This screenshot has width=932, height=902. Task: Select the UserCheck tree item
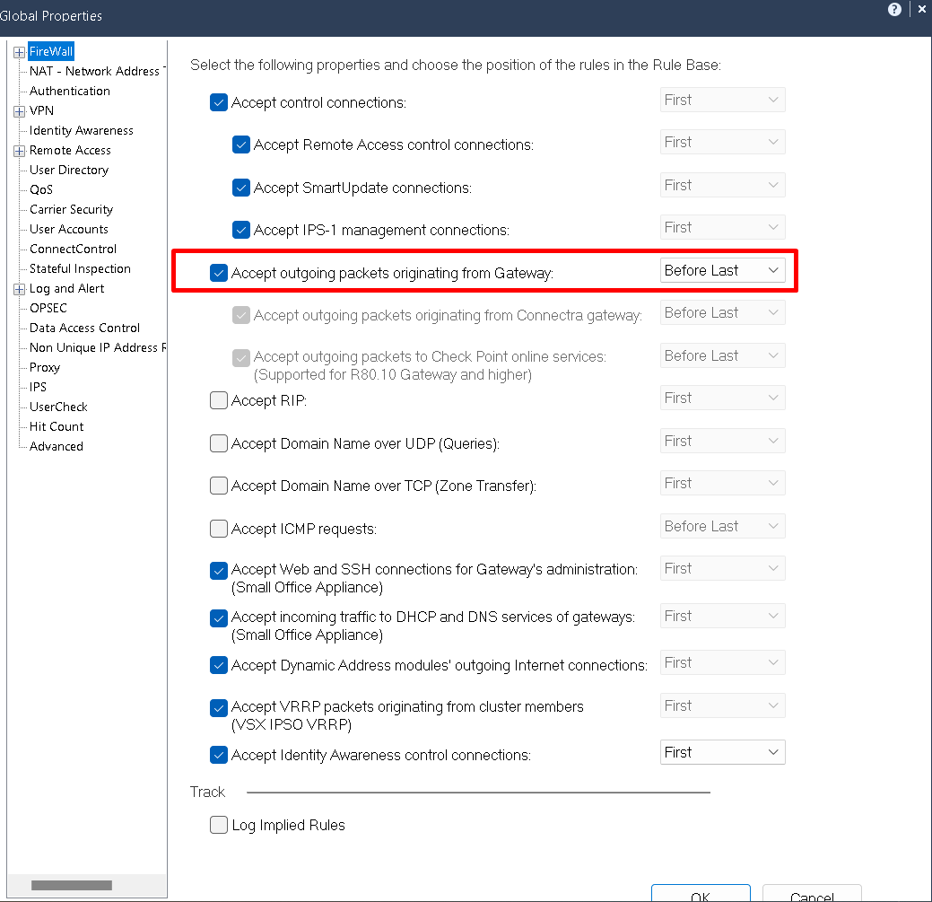tap(58, 407)
